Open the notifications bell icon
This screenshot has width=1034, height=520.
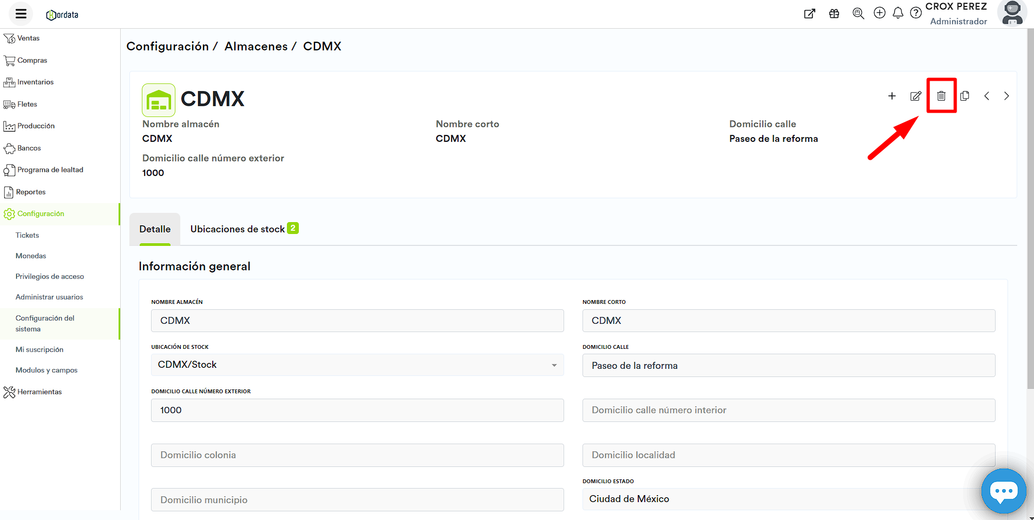(x=898, y=13)
